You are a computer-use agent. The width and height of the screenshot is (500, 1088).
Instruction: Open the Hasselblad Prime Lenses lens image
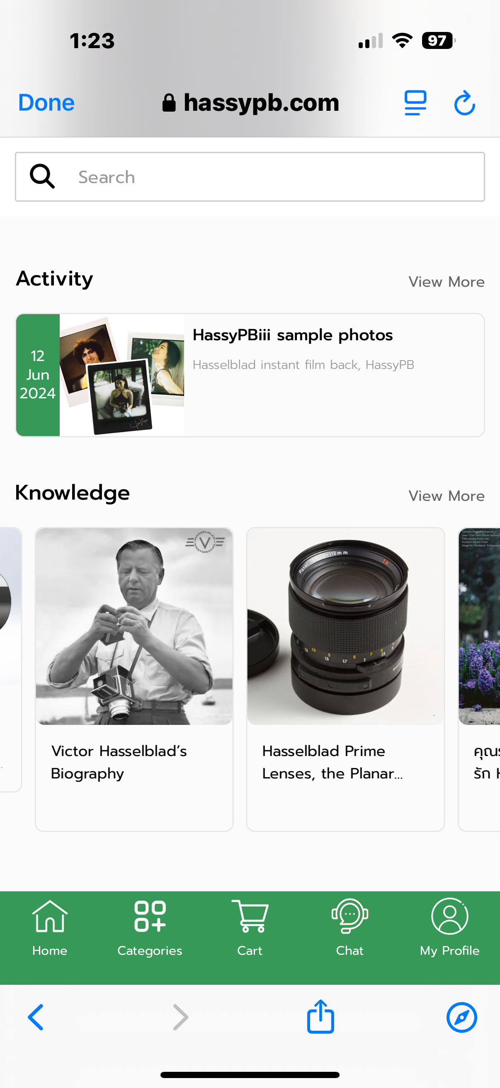click(345, 626)
